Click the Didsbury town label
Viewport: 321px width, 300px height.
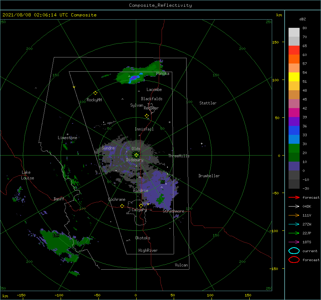click(x=135, y=160)
